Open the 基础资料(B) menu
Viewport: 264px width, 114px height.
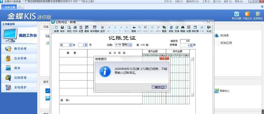(x=192, y=1)
